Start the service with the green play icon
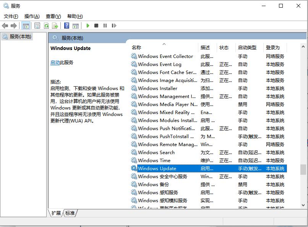The height and width of the screenshot is (227, 308). [x=87, y=26]
